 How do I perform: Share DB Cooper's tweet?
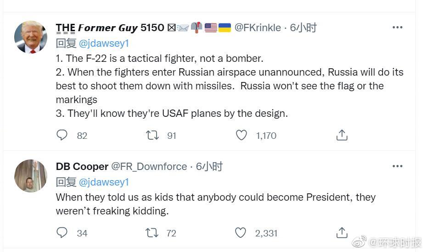click(x=342, y=233)
